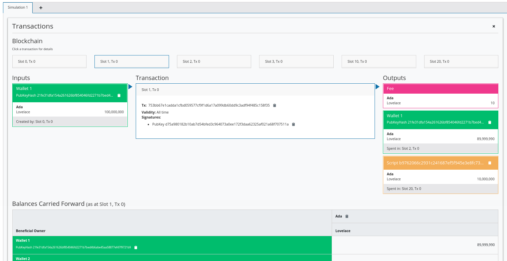Copy the transaction ID to clipboard
The image size is (507, 261).
tap(274, 106)
